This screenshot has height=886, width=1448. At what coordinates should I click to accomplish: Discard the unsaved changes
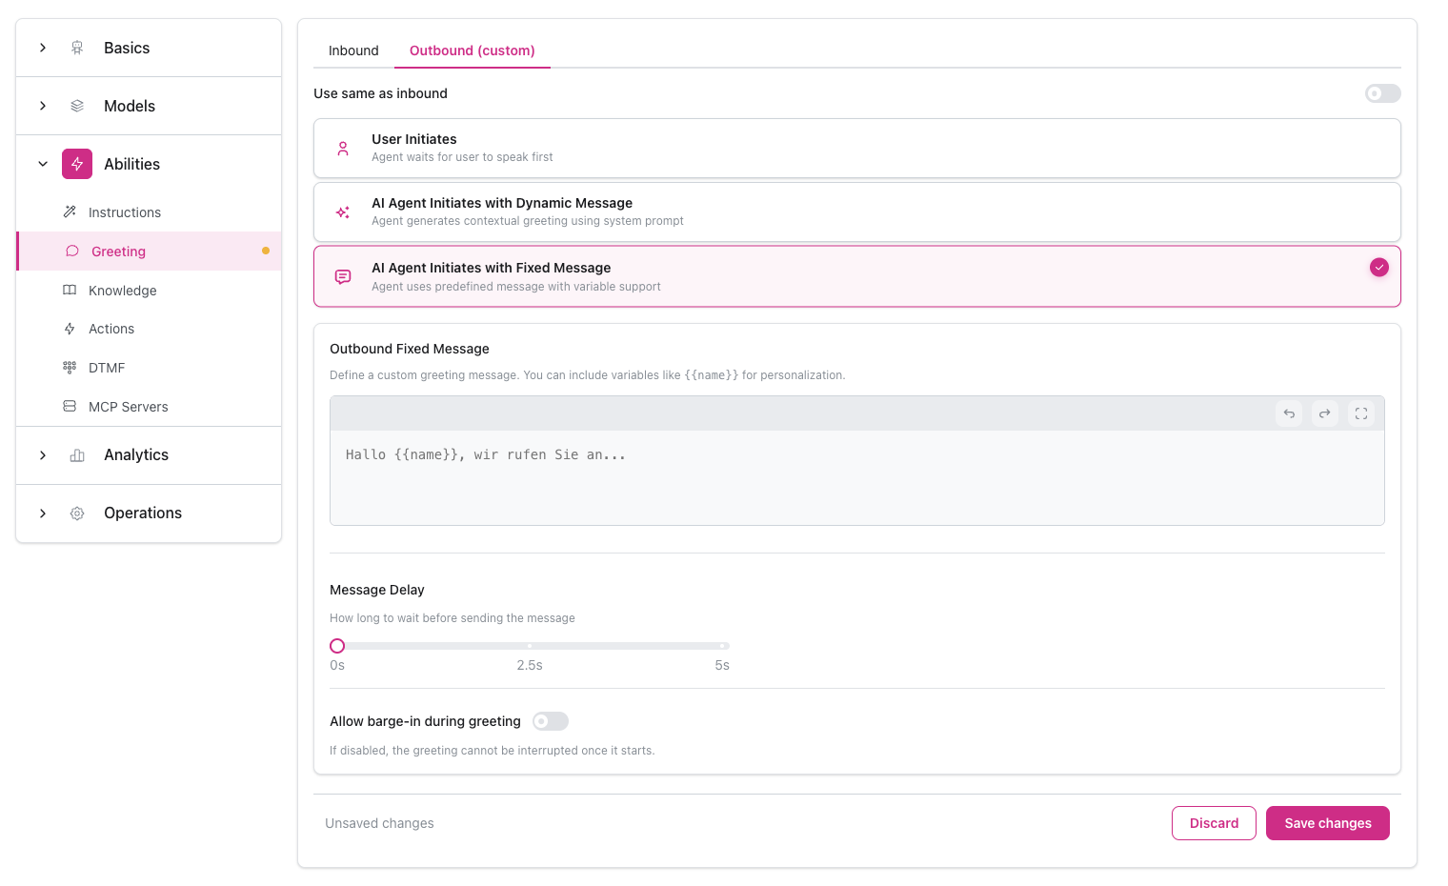[x=1214, y=822]
